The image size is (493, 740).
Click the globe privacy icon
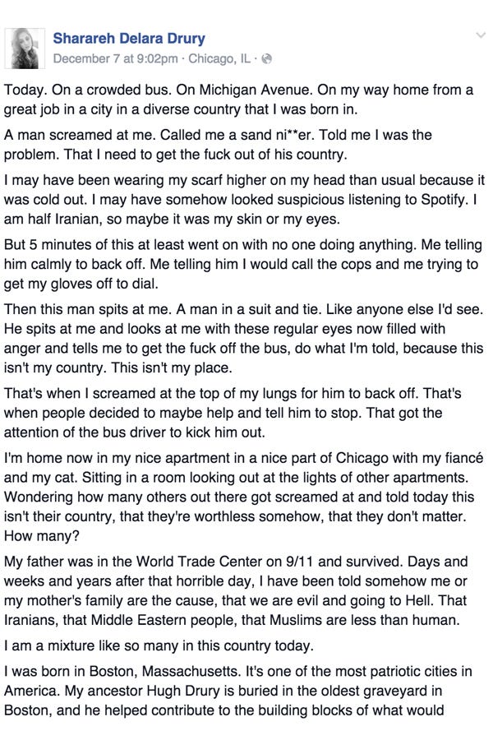[x=266, y=58]
